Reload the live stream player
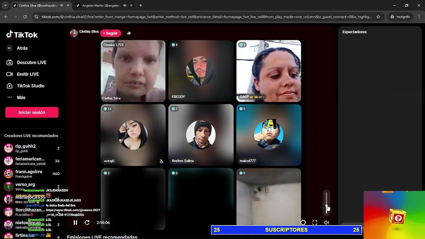Screen dimensions: 425x239 click(87, 222)
